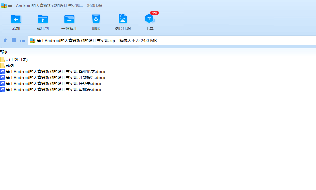Click the address path field
Screen dimensions: 316x190
click(x=172, y=40)
